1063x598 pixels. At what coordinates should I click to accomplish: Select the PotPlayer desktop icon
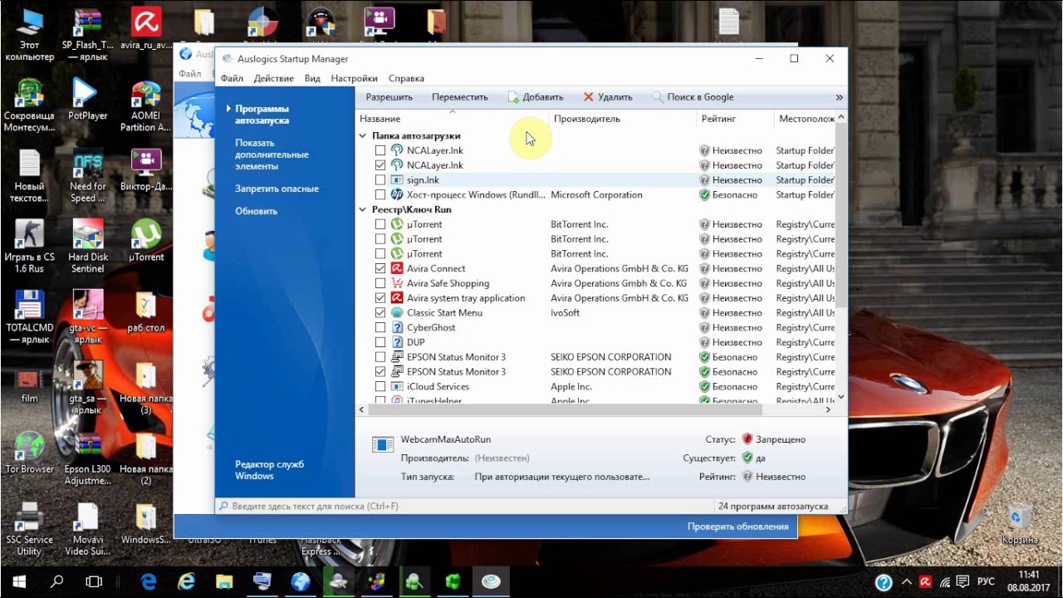(88, 100)
